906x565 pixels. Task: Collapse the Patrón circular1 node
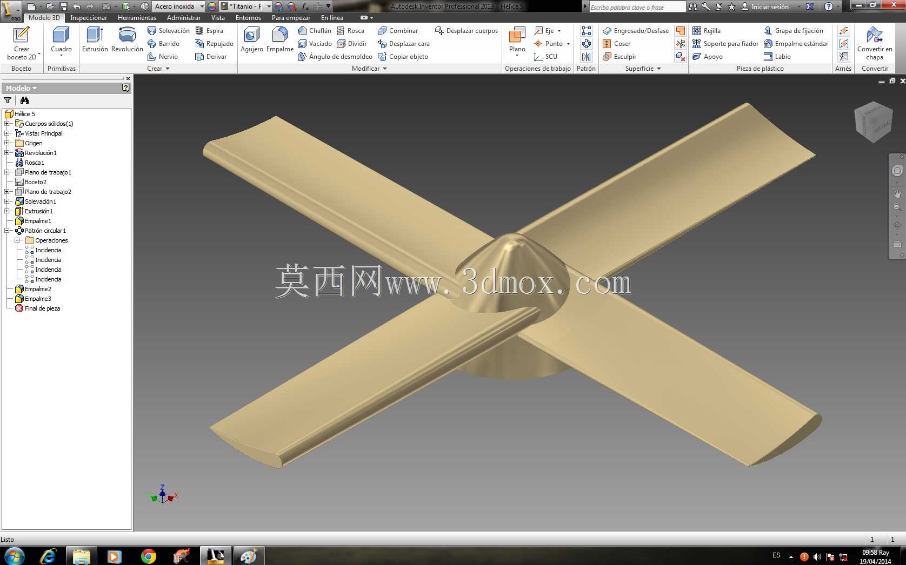(7, 231)
